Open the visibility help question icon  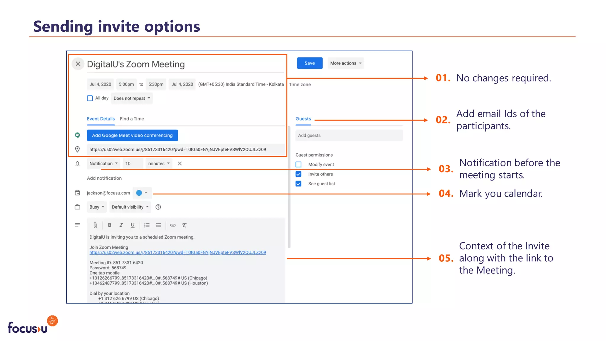pyautogui.click(x=158, y=207)
